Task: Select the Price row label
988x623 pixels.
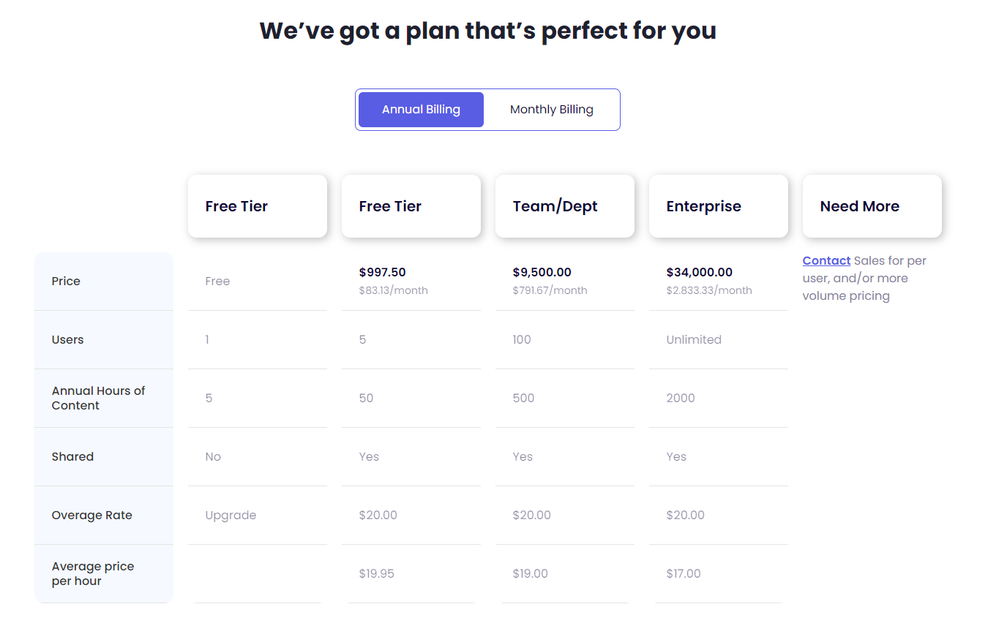Action: coord(66,281)
